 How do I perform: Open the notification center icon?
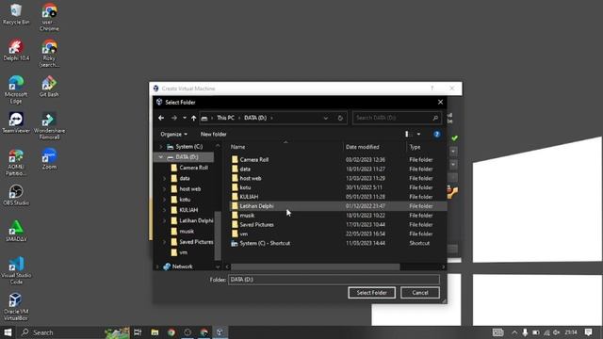588,332
